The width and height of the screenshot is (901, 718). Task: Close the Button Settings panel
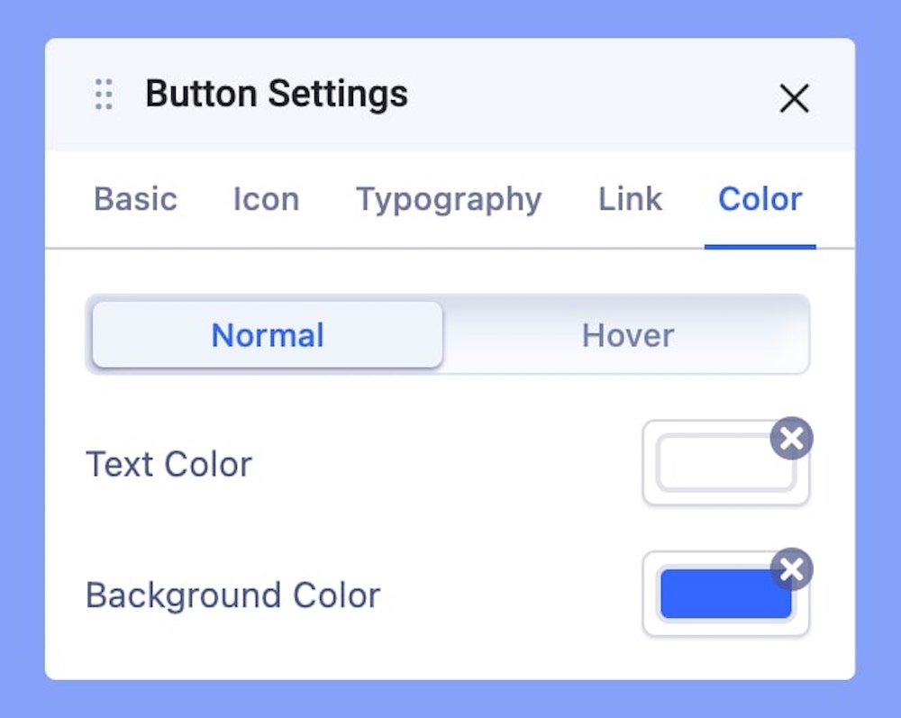(x=794, y=99)
